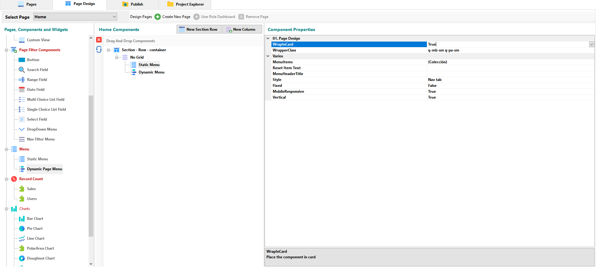The width and height of the screenshot is (596, 267).
Task: Click the red X delete icon
Action: tap(99, 40)
